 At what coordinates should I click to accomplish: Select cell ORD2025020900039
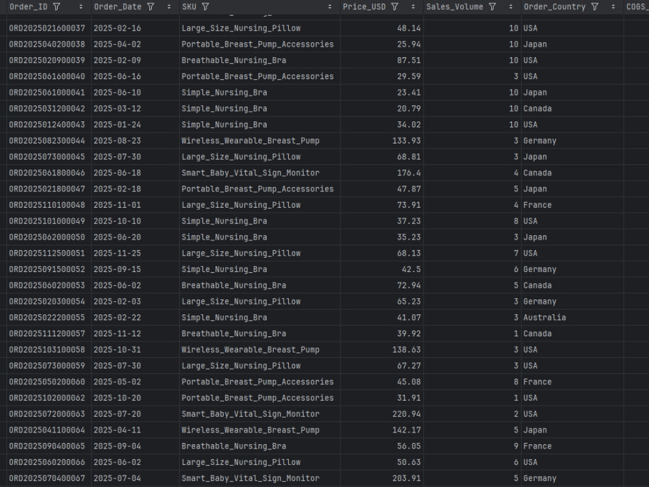47,60
